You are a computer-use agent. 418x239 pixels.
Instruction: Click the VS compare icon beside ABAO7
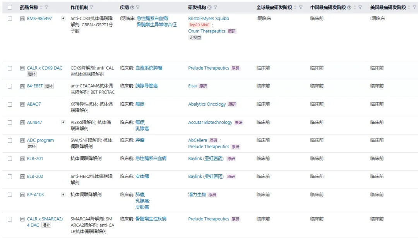point(22,104)
